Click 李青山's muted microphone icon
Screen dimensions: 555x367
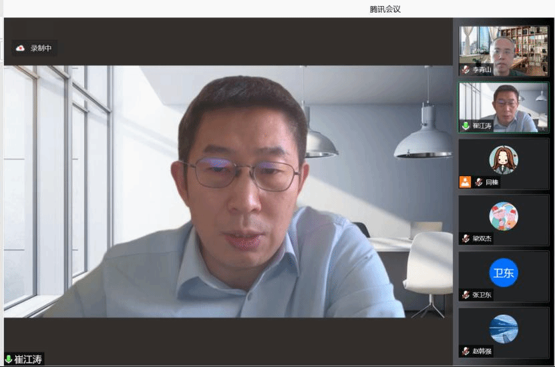[466, 69]
